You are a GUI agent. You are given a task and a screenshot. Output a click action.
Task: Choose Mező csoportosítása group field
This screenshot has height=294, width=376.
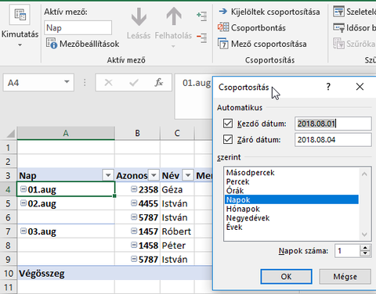(262, 44)
